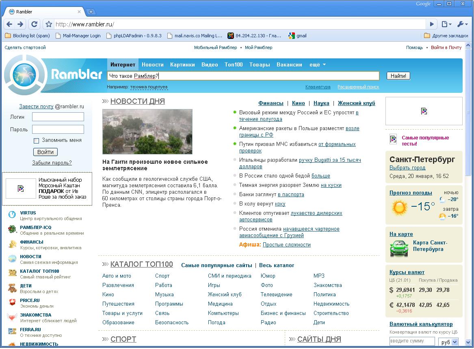The width and height of the screenshot is (474, 349).
Task: Click the vertical scrollbar thumb
Action: click(x=468, y=113)
